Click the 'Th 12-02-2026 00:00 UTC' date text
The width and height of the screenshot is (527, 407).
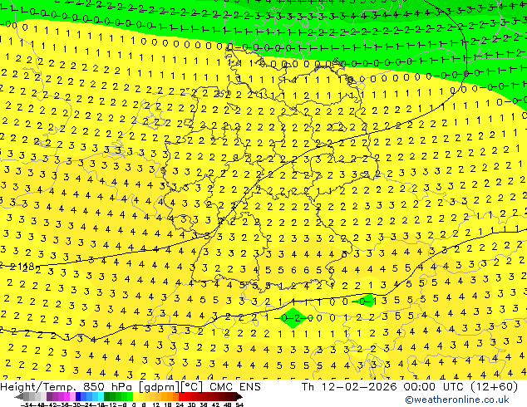click(x=384, y=387)
